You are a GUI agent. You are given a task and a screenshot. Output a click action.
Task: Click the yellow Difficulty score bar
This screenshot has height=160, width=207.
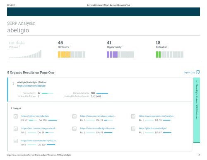(x=72, y=54)
